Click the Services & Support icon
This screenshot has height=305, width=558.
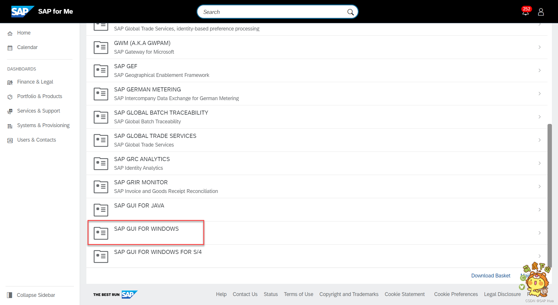click(x=10, y=111)
